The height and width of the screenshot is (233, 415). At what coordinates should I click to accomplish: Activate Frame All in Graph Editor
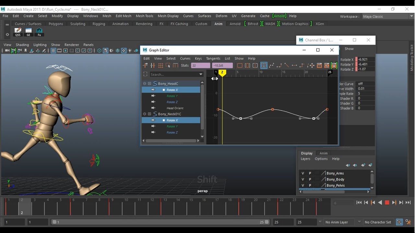coord(240,65)
